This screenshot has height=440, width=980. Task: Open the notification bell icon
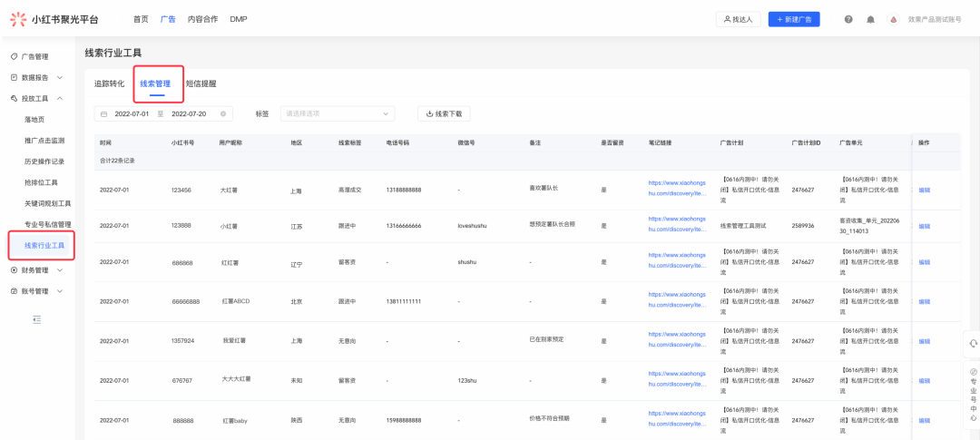870,19
